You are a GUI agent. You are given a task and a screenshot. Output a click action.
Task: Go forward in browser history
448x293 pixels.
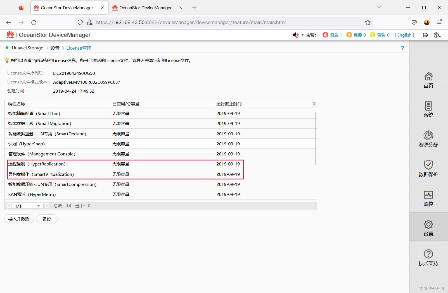21,22
